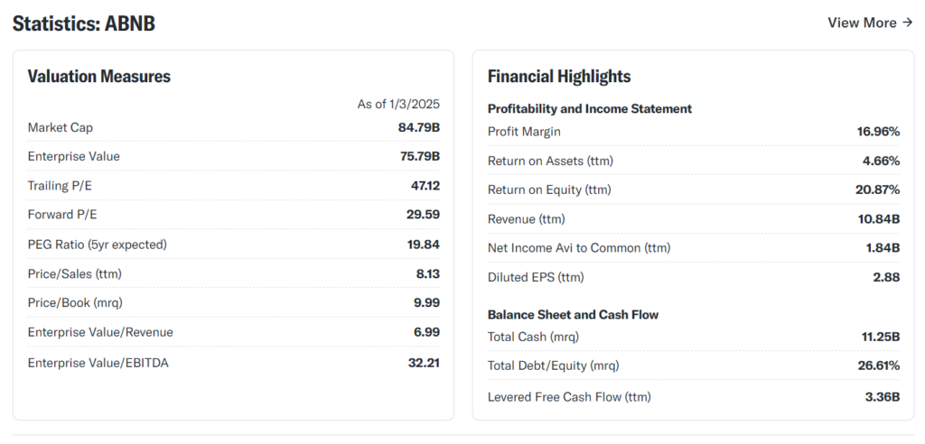
Task: Click the Valuation Measures heading
Action: (99, 77)
